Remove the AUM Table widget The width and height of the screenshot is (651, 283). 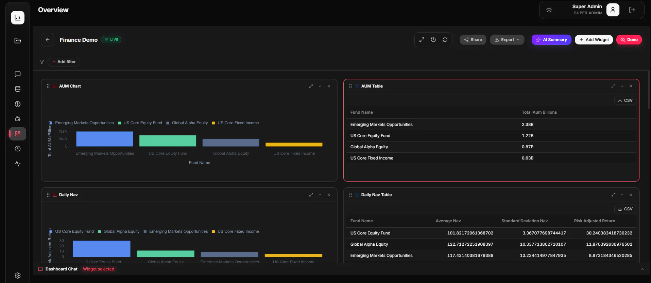click(631, 86)
